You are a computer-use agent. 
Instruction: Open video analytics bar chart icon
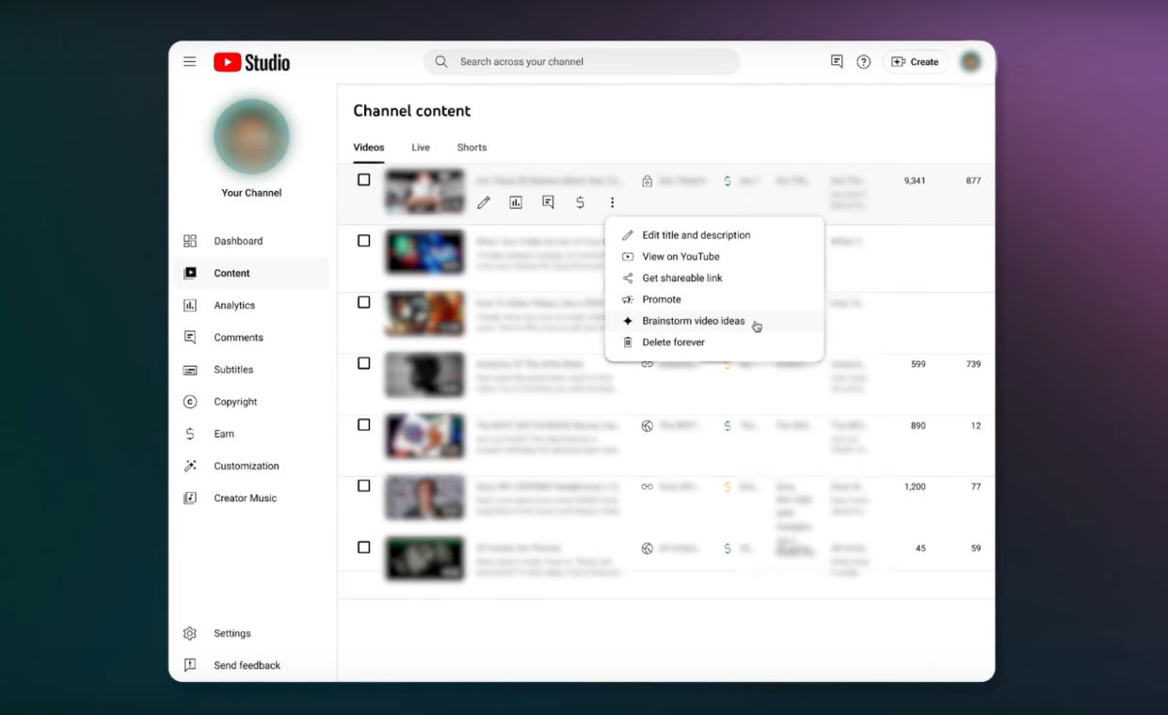coord(516,202)
